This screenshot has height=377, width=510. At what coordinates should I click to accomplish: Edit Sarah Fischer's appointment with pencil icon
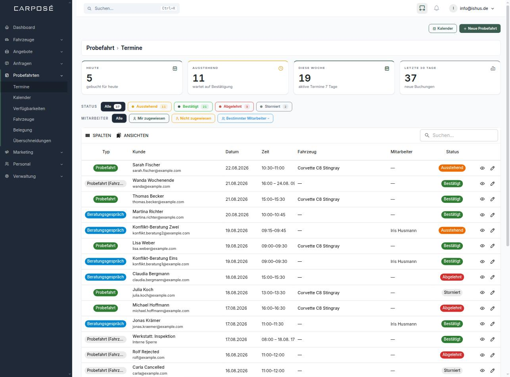coord(493,168)
